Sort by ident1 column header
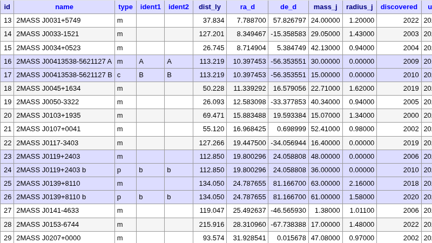The height and width of the screenshot is (243, 432). coord(150,7)
